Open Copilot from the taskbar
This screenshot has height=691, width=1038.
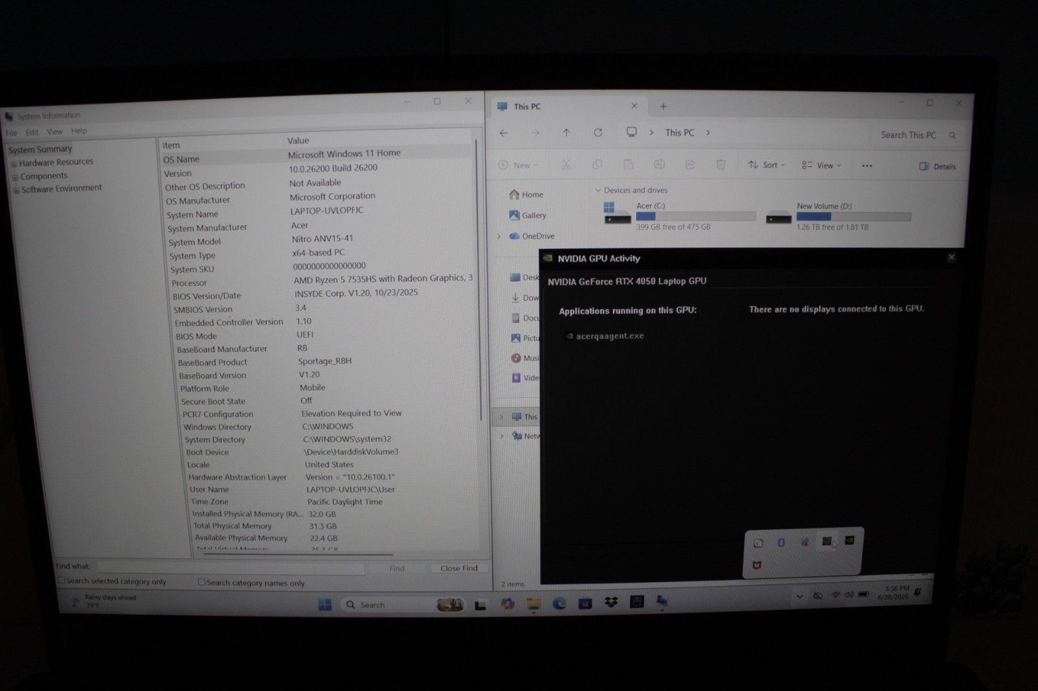(x=507, y=604)
